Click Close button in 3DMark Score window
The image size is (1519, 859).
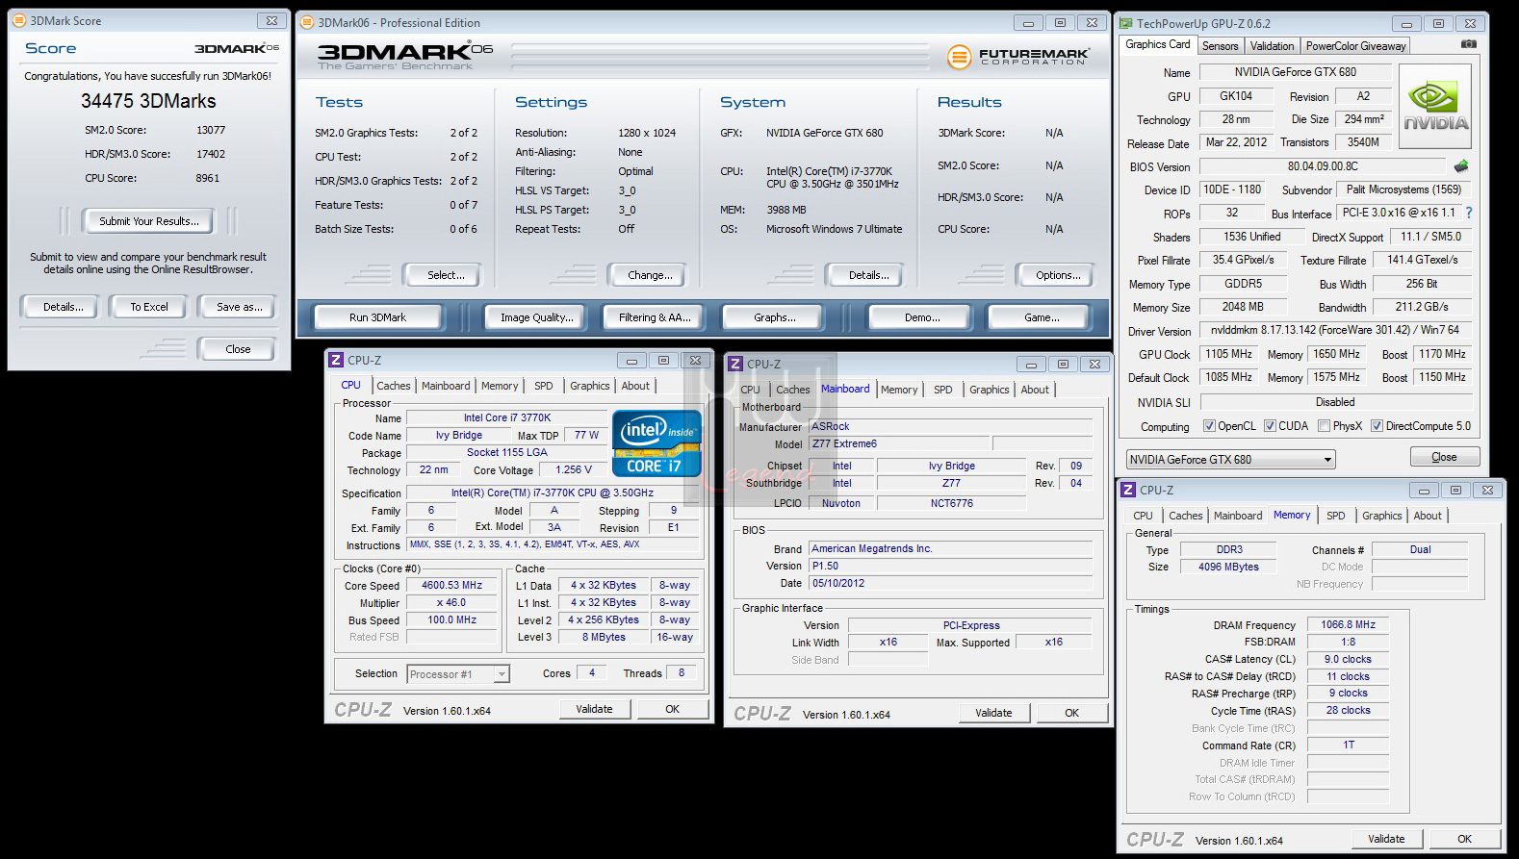point(238,349)
